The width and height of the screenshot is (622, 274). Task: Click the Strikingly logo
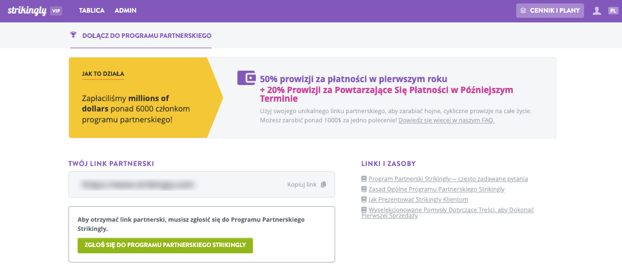27,11
